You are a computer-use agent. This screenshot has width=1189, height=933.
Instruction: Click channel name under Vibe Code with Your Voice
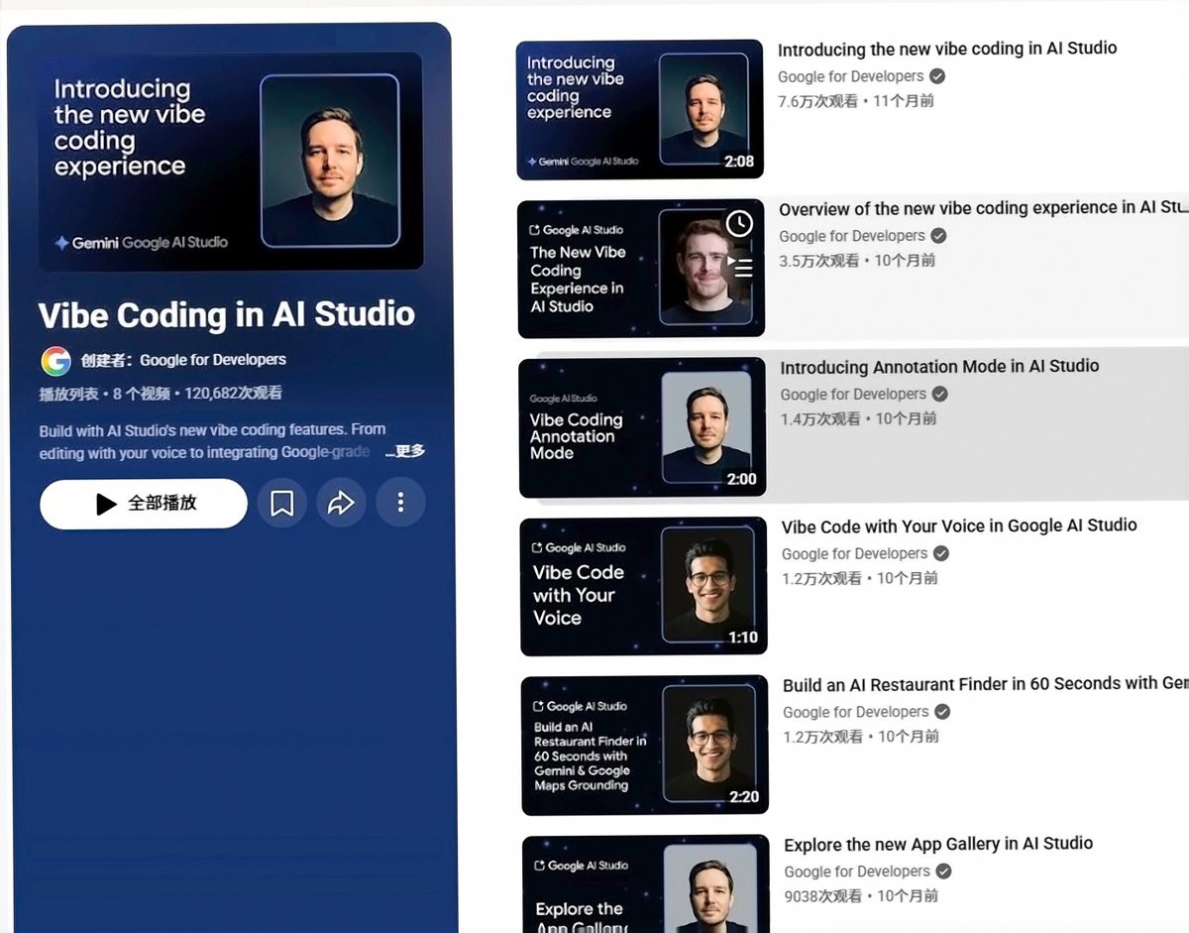854,553
